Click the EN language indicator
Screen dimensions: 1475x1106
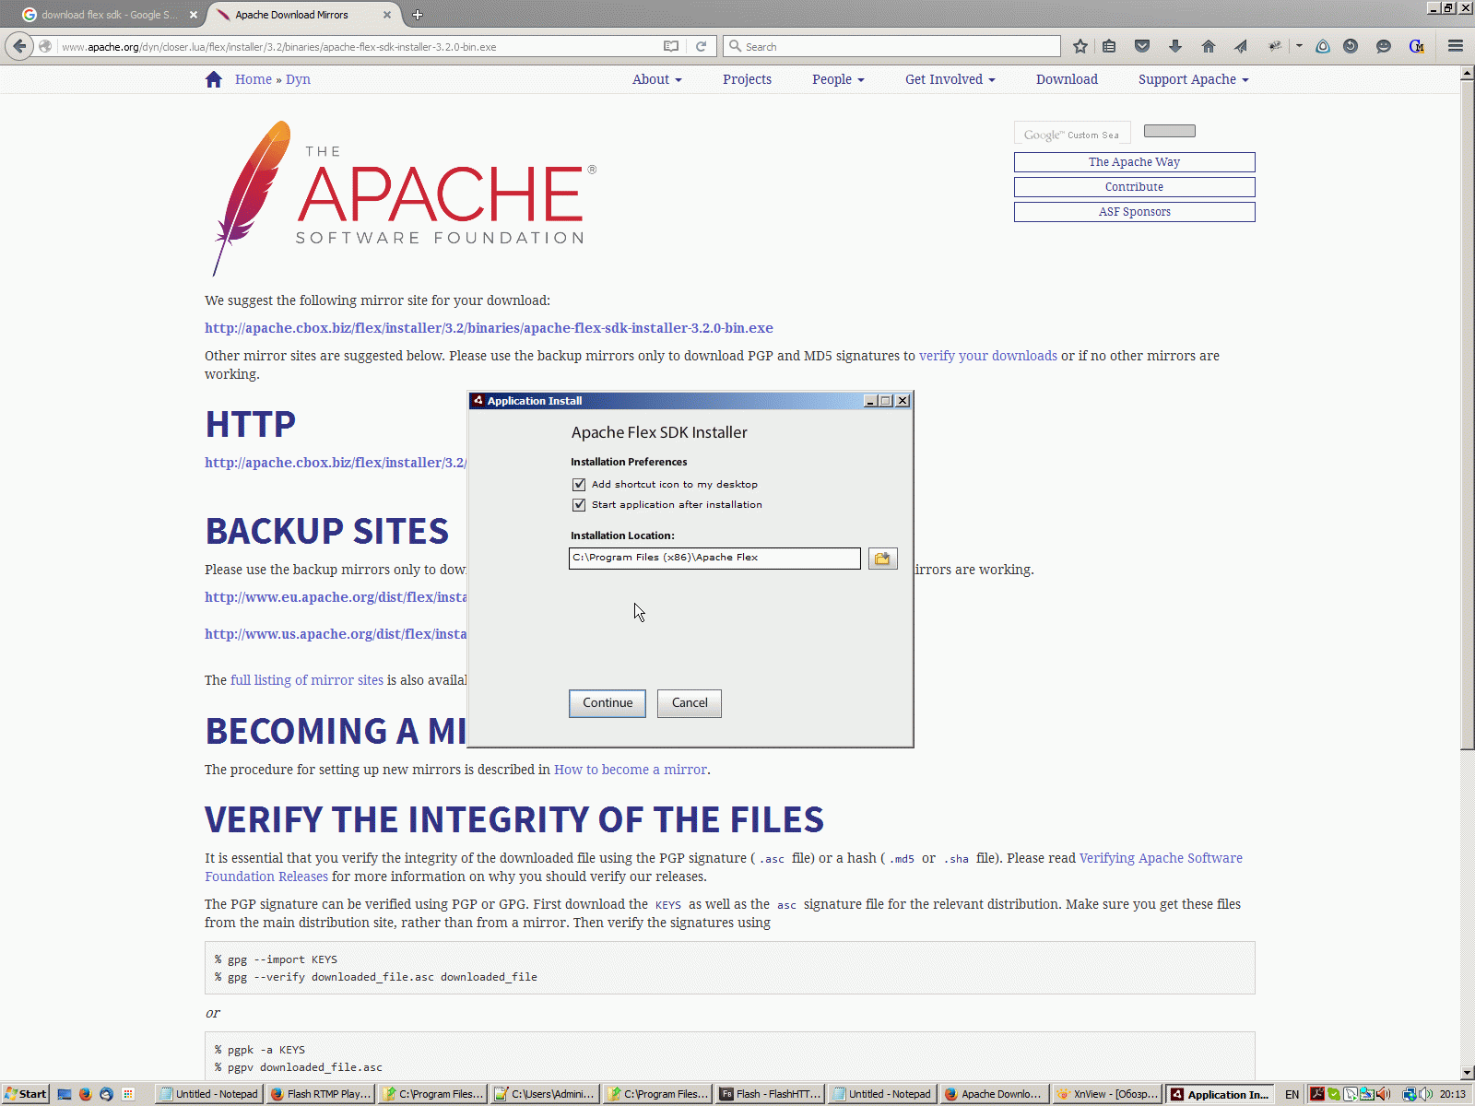click(1292, 1095)
